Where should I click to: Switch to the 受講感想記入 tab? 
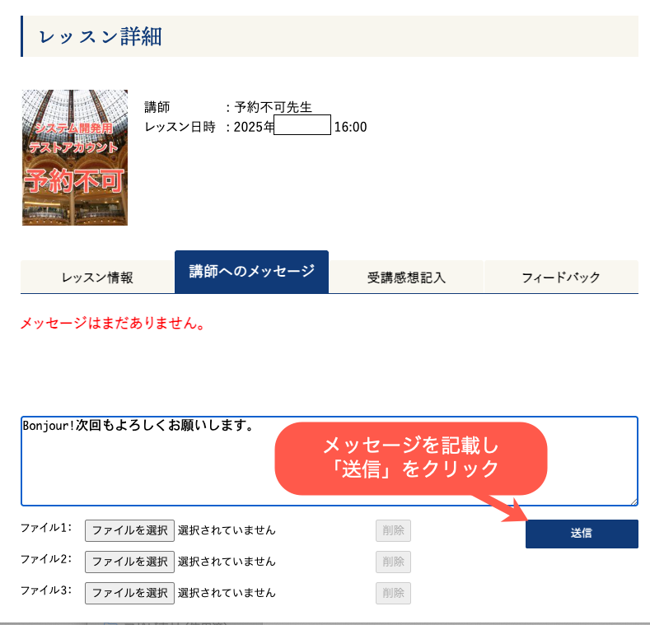(x=406, y=278)
